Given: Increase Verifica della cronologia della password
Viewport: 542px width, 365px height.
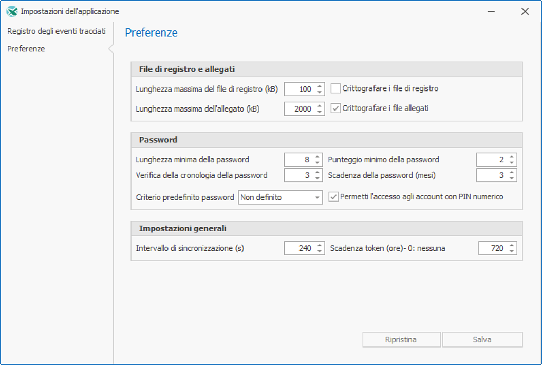Looking at the screenshot, I should pyautogui.click(x=317, y=172).
